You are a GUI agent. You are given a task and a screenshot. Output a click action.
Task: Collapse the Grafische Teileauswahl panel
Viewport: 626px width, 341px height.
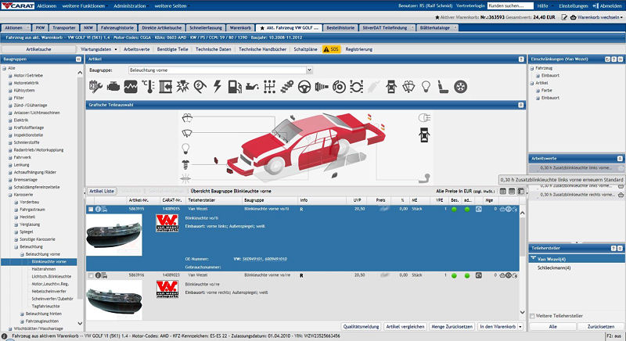point(521,105)
